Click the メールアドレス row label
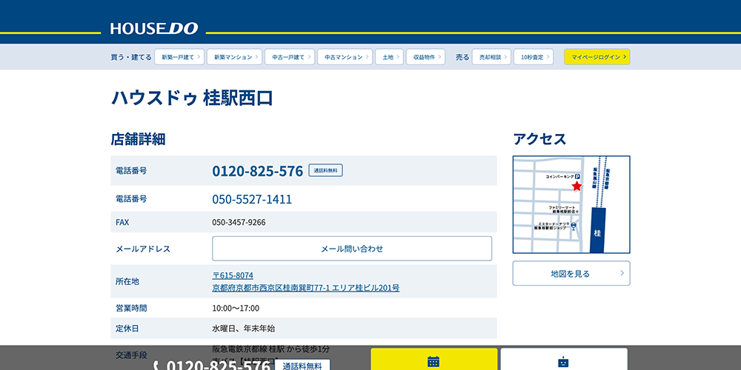The image size is (741, 370). tap(143, 249)
